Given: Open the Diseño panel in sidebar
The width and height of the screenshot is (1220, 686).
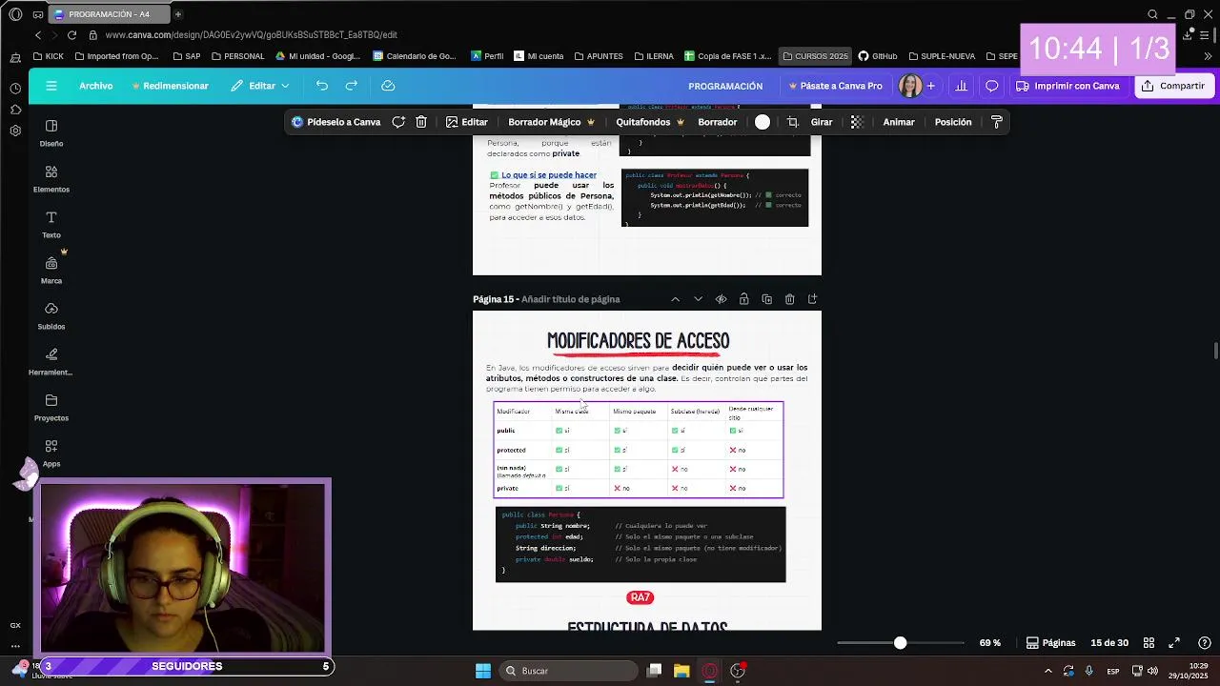Looking at the screenshot, I should tap(51, 132).
